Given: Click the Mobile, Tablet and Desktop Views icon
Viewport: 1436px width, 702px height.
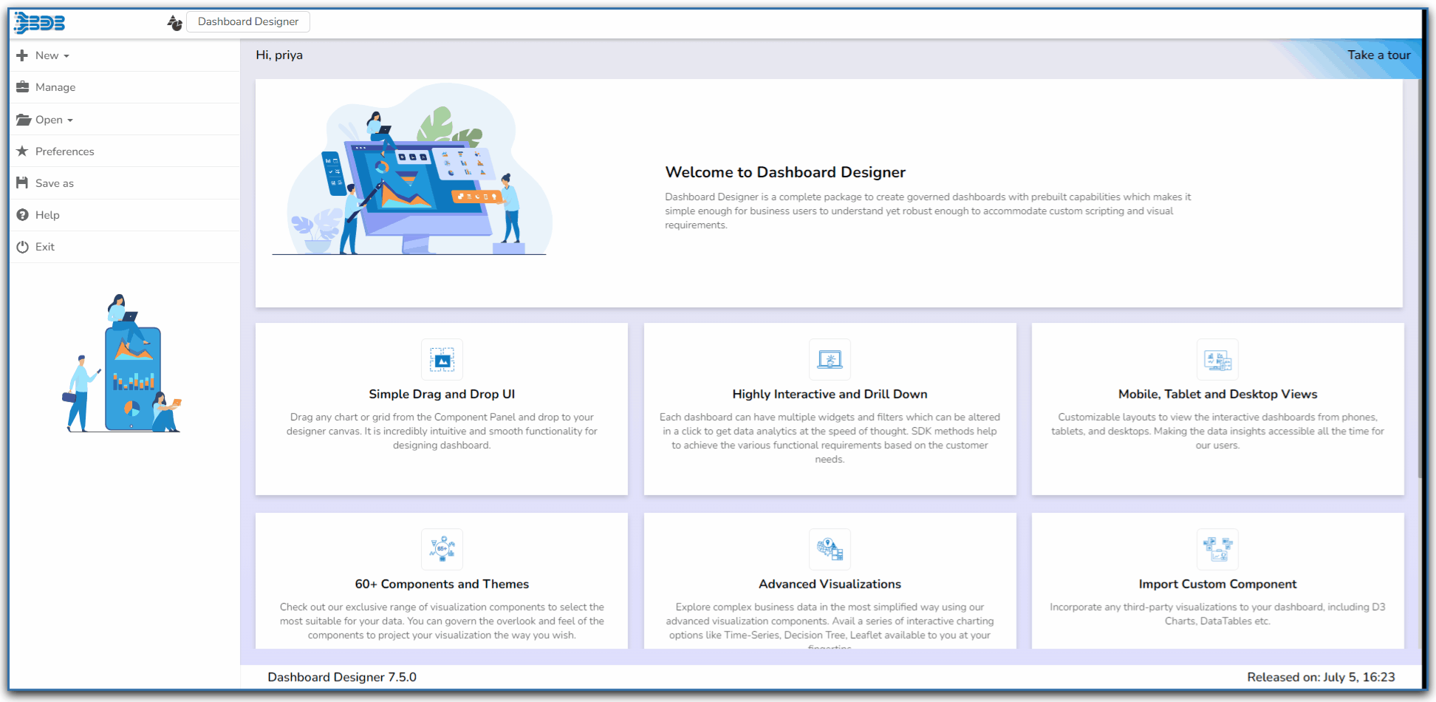Looking at the screenshot, I should click(x=1217, y=360).
